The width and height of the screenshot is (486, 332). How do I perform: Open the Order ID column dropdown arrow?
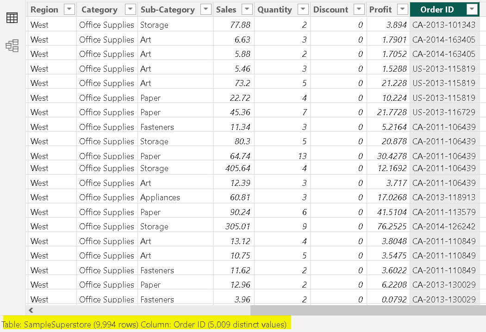(x=472, y=9)
